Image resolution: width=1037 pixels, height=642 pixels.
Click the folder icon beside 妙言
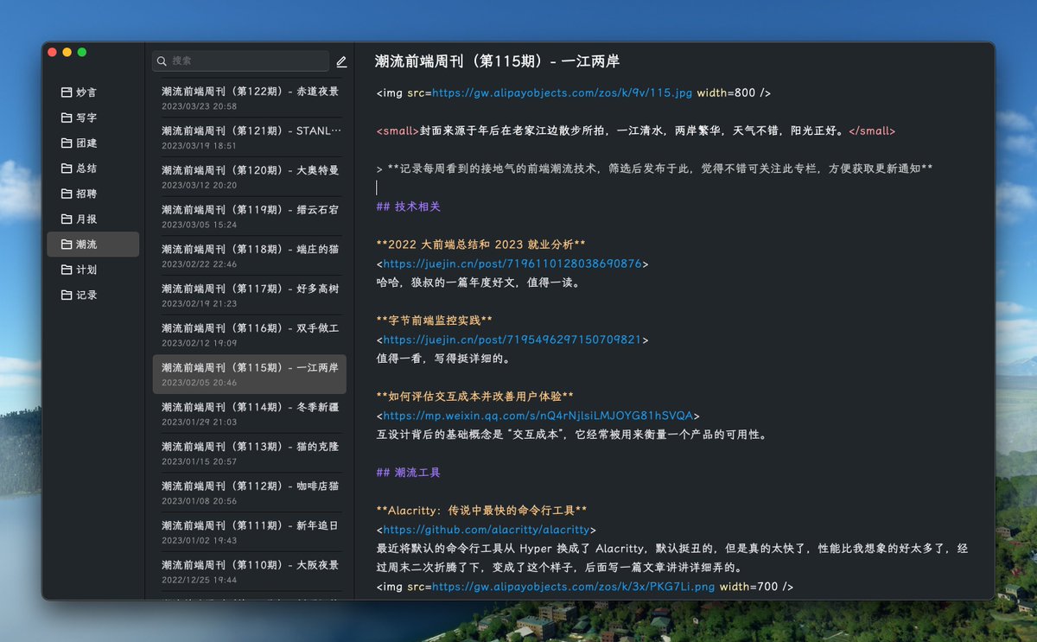click(65, 92)
